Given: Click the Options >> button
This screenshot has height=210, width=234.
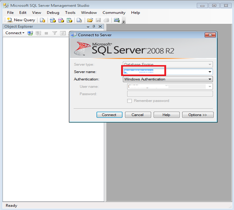Looking at the screenshot, I should click(198, 115).
